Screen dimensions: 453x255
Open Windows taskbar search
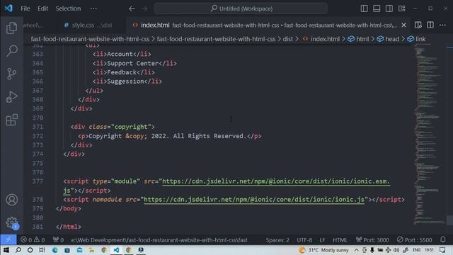pos(18,250)
